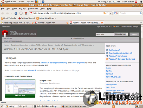Switch to falko@falko-desktop terminal taskbar window
143x108 pixels.
point(47,106)
